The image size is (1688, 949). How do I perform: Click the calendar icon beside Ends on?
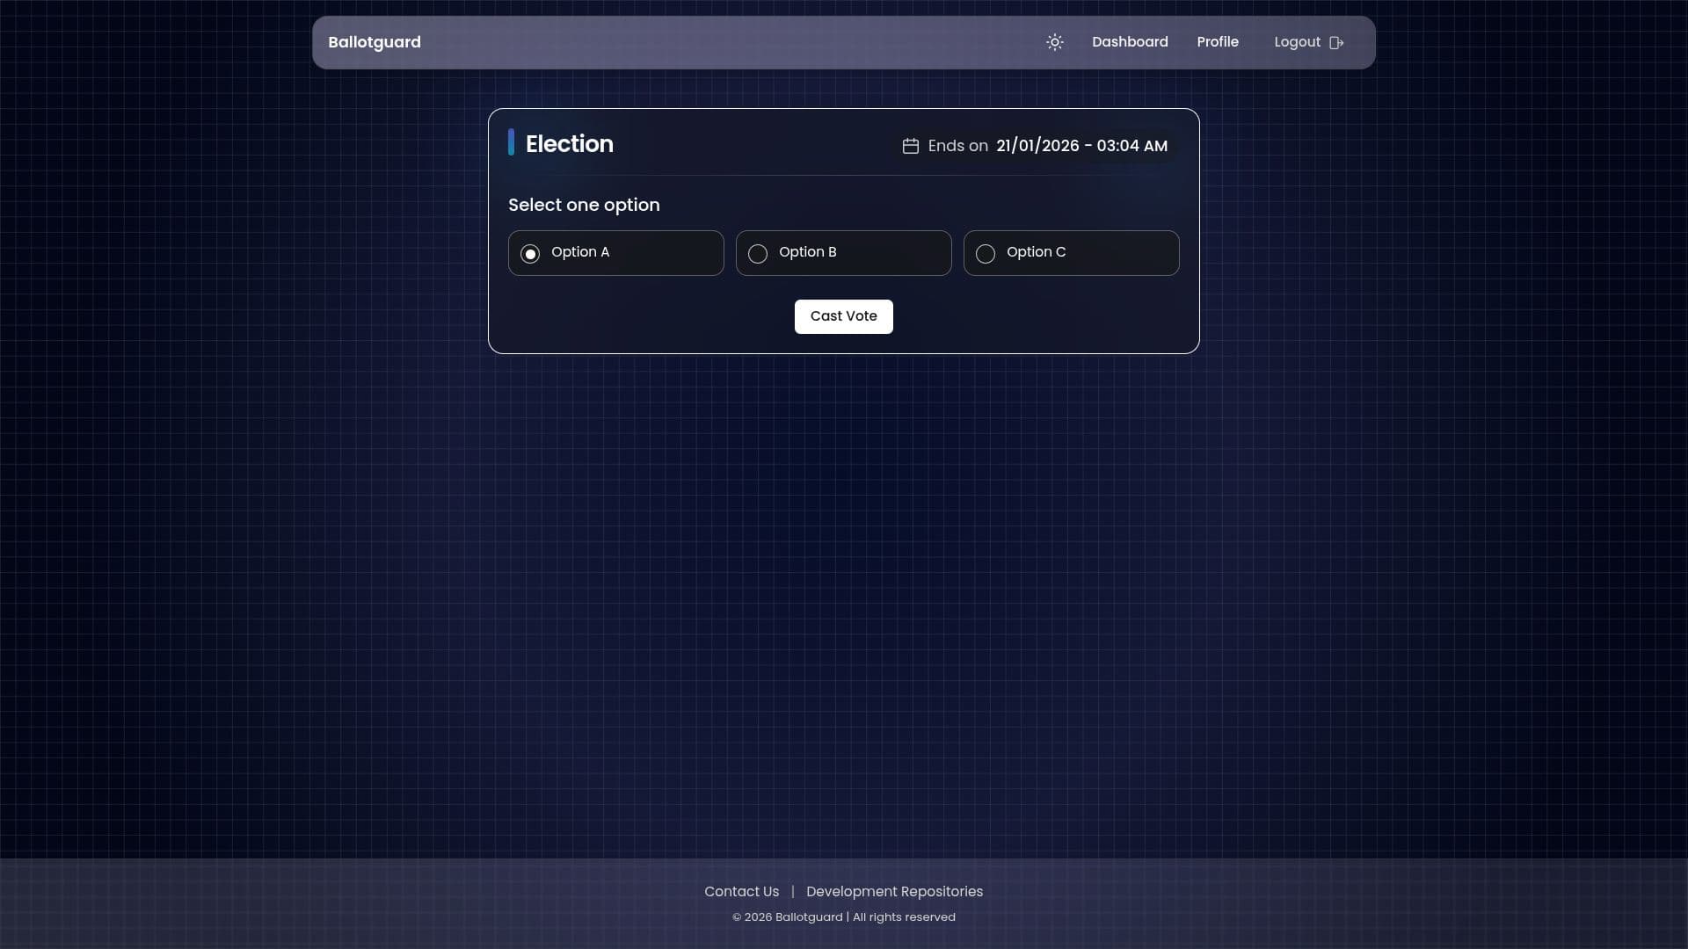click(x=911, y=146)
